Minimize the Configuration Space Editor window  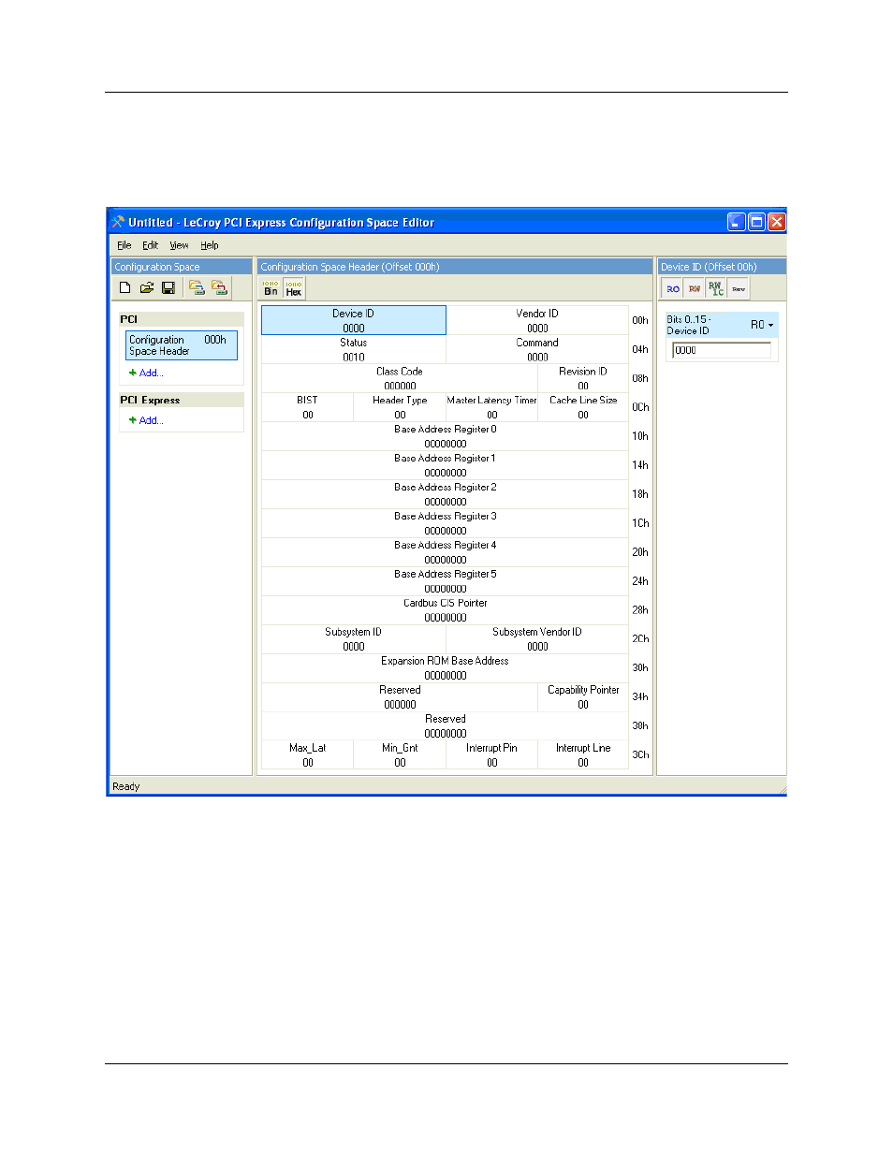[737, 222]
